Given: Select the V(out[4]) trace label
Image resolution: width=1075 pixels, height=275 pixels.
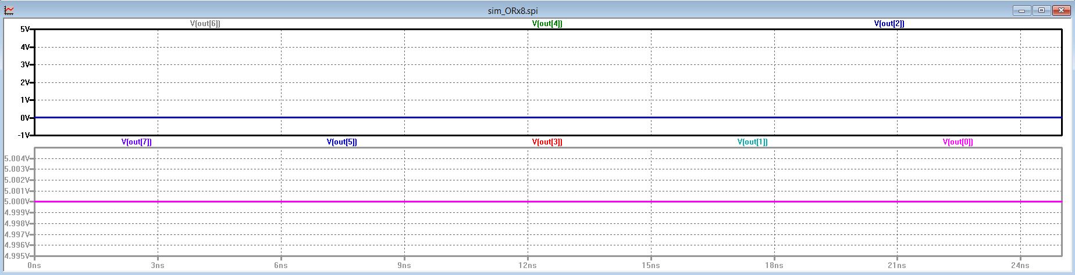Looking at the screenshot, I should tap(547, 24).
